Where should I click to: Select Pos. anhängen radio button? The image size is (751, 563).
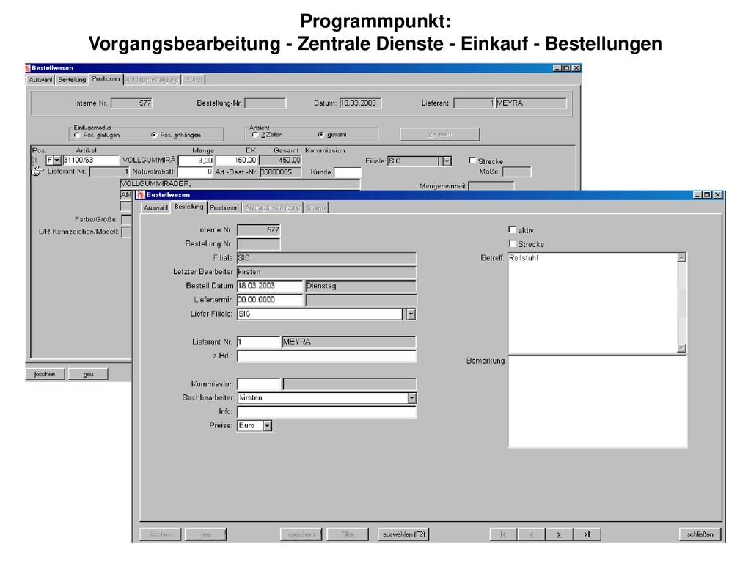[x=154, y=135]
